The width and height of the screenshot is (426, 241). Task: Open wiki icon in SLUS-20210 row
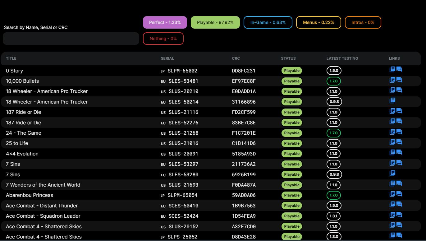[392, 90]
